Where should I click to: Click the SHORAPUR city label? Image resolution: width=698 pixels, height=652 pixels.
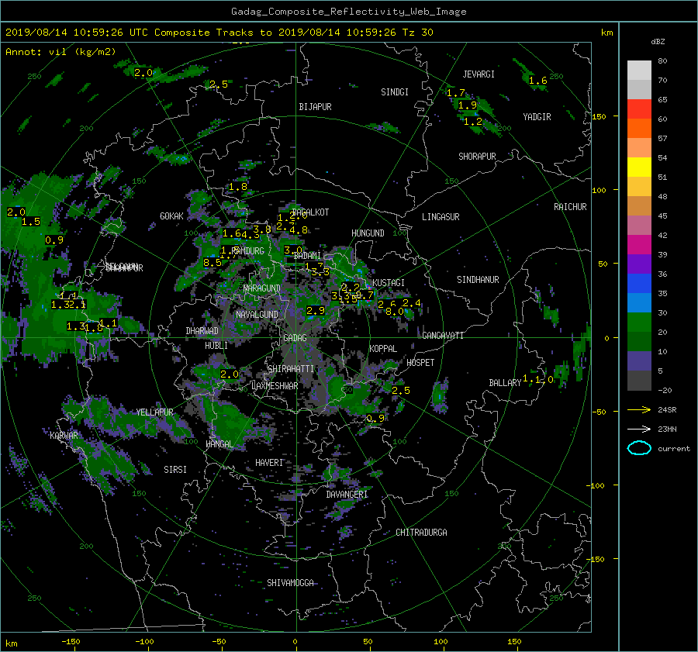click(x=477, y=157)
